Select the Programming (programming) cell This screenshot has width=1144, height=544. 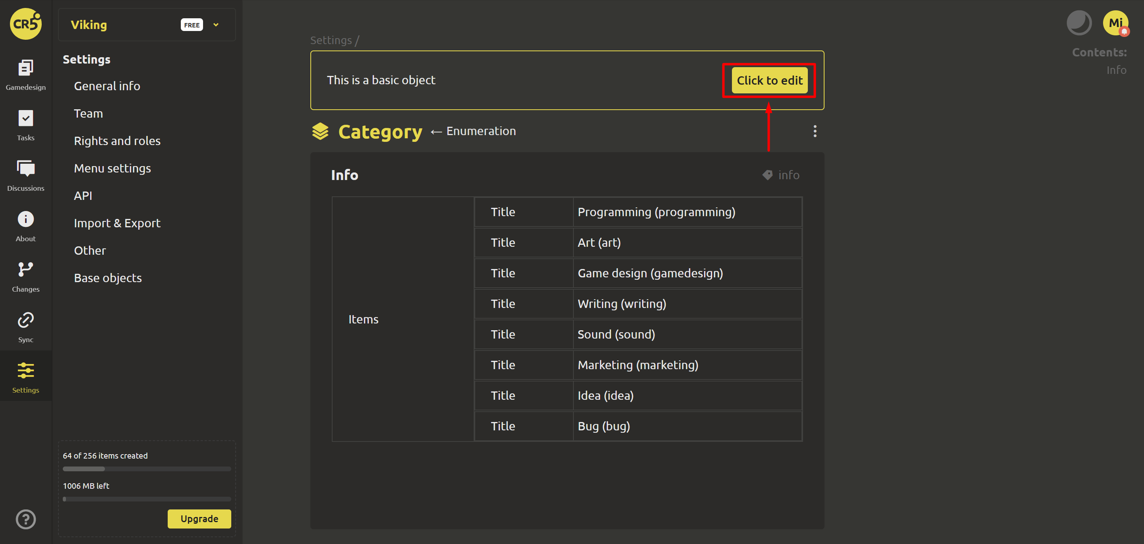(x=687, y=212)
